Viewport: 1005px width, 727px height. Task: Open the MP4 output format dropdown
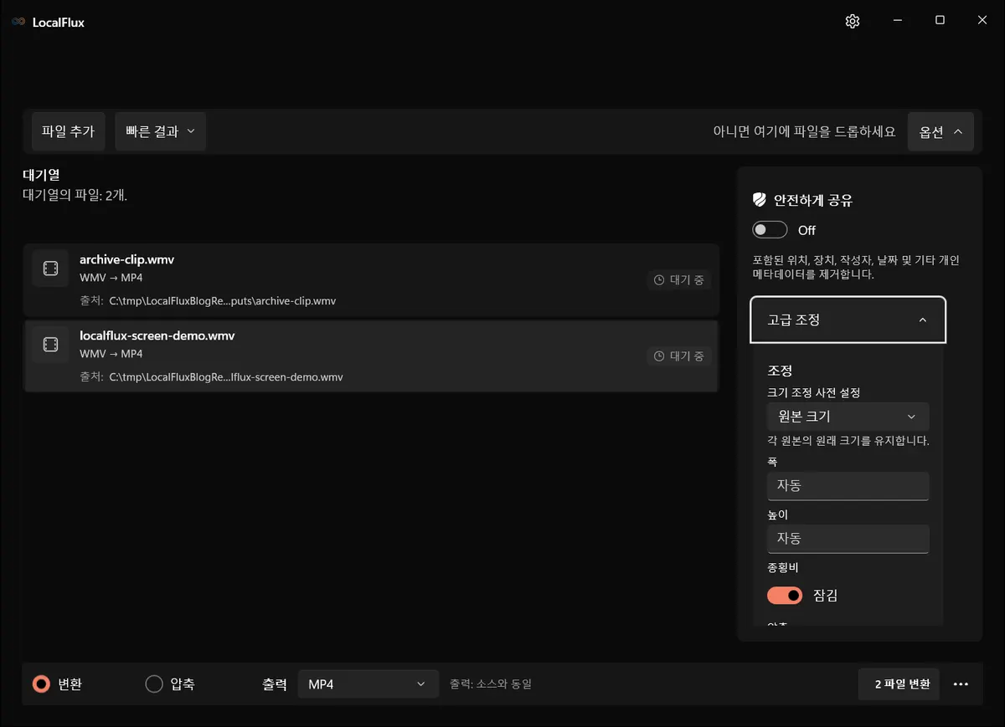click(x=368, y=684)
